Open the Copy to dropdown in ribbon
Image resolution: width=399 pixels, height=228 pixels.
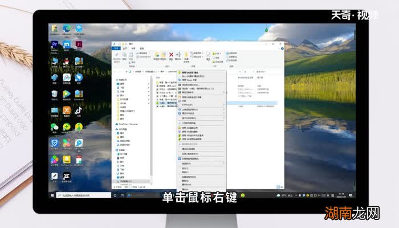click(163, 56)
